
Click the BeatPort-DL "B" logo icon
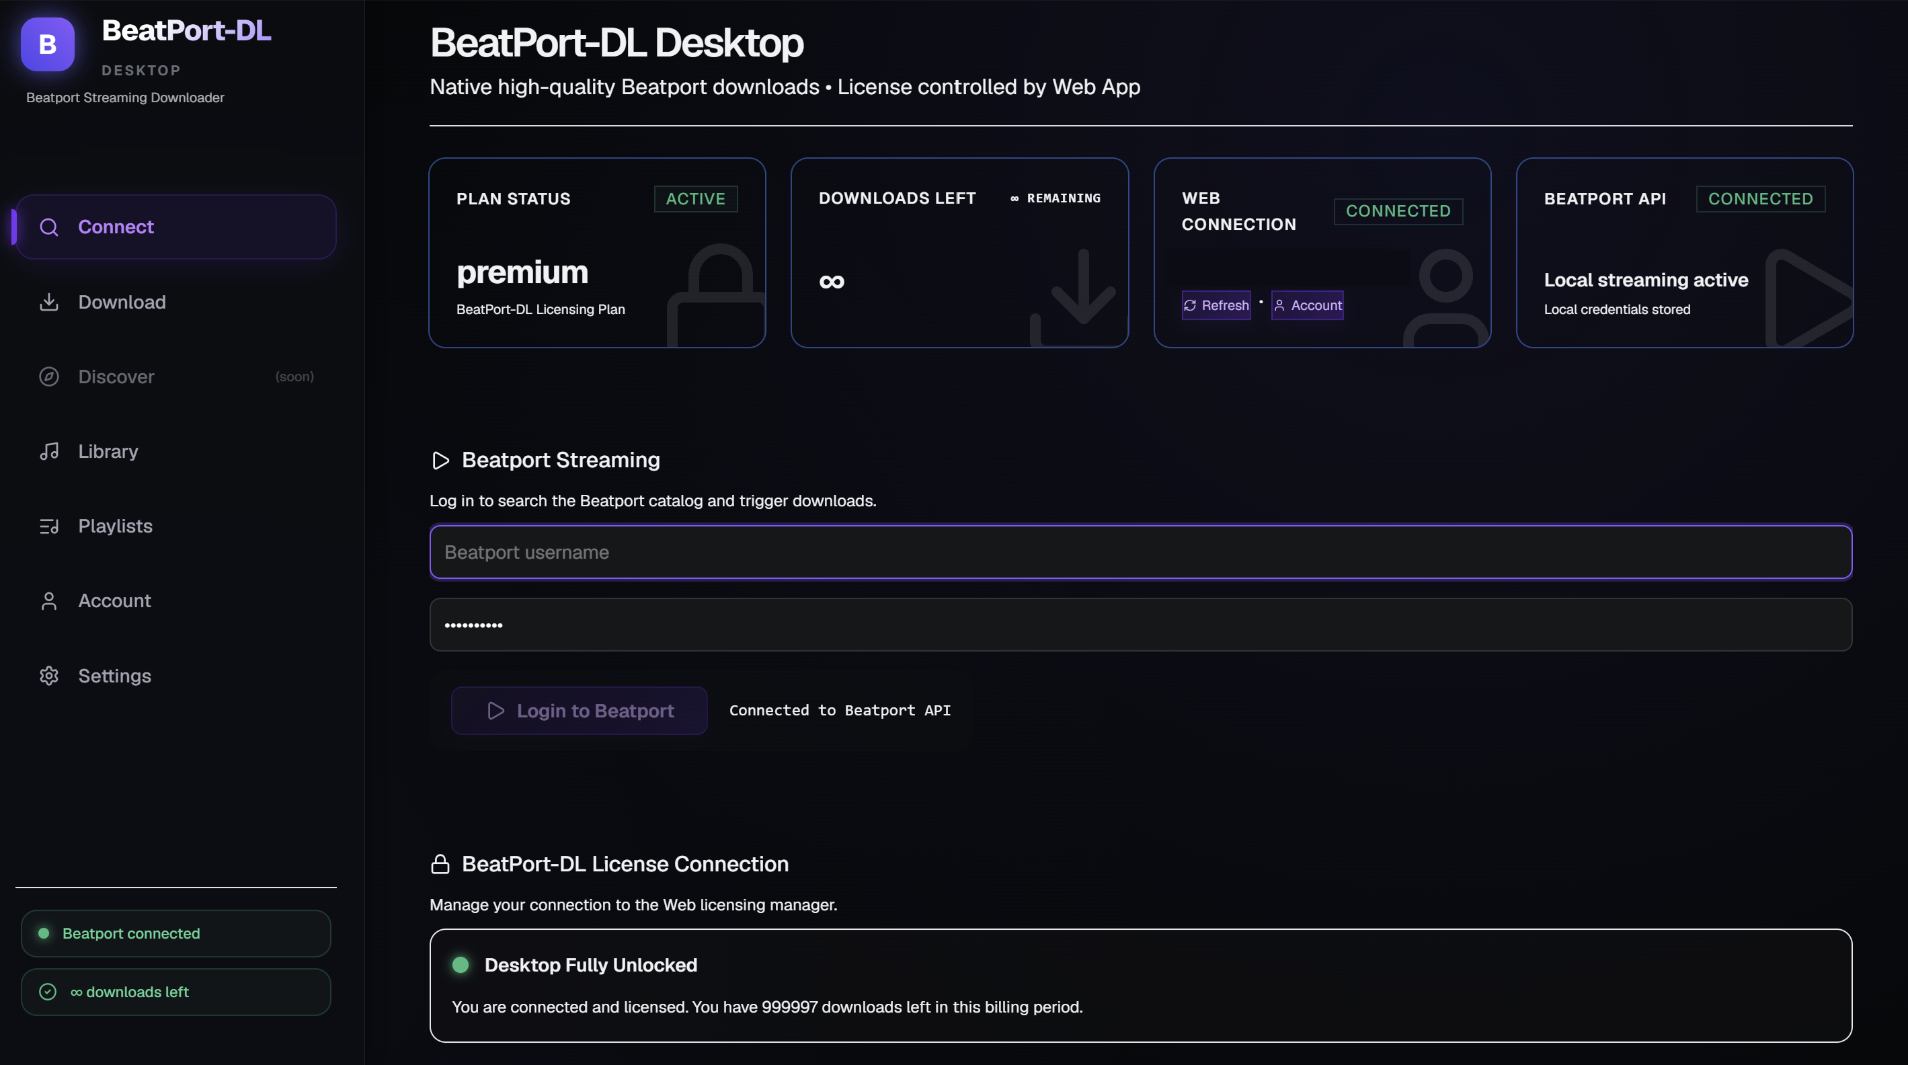pyautogui.click(x=48, y=44)
